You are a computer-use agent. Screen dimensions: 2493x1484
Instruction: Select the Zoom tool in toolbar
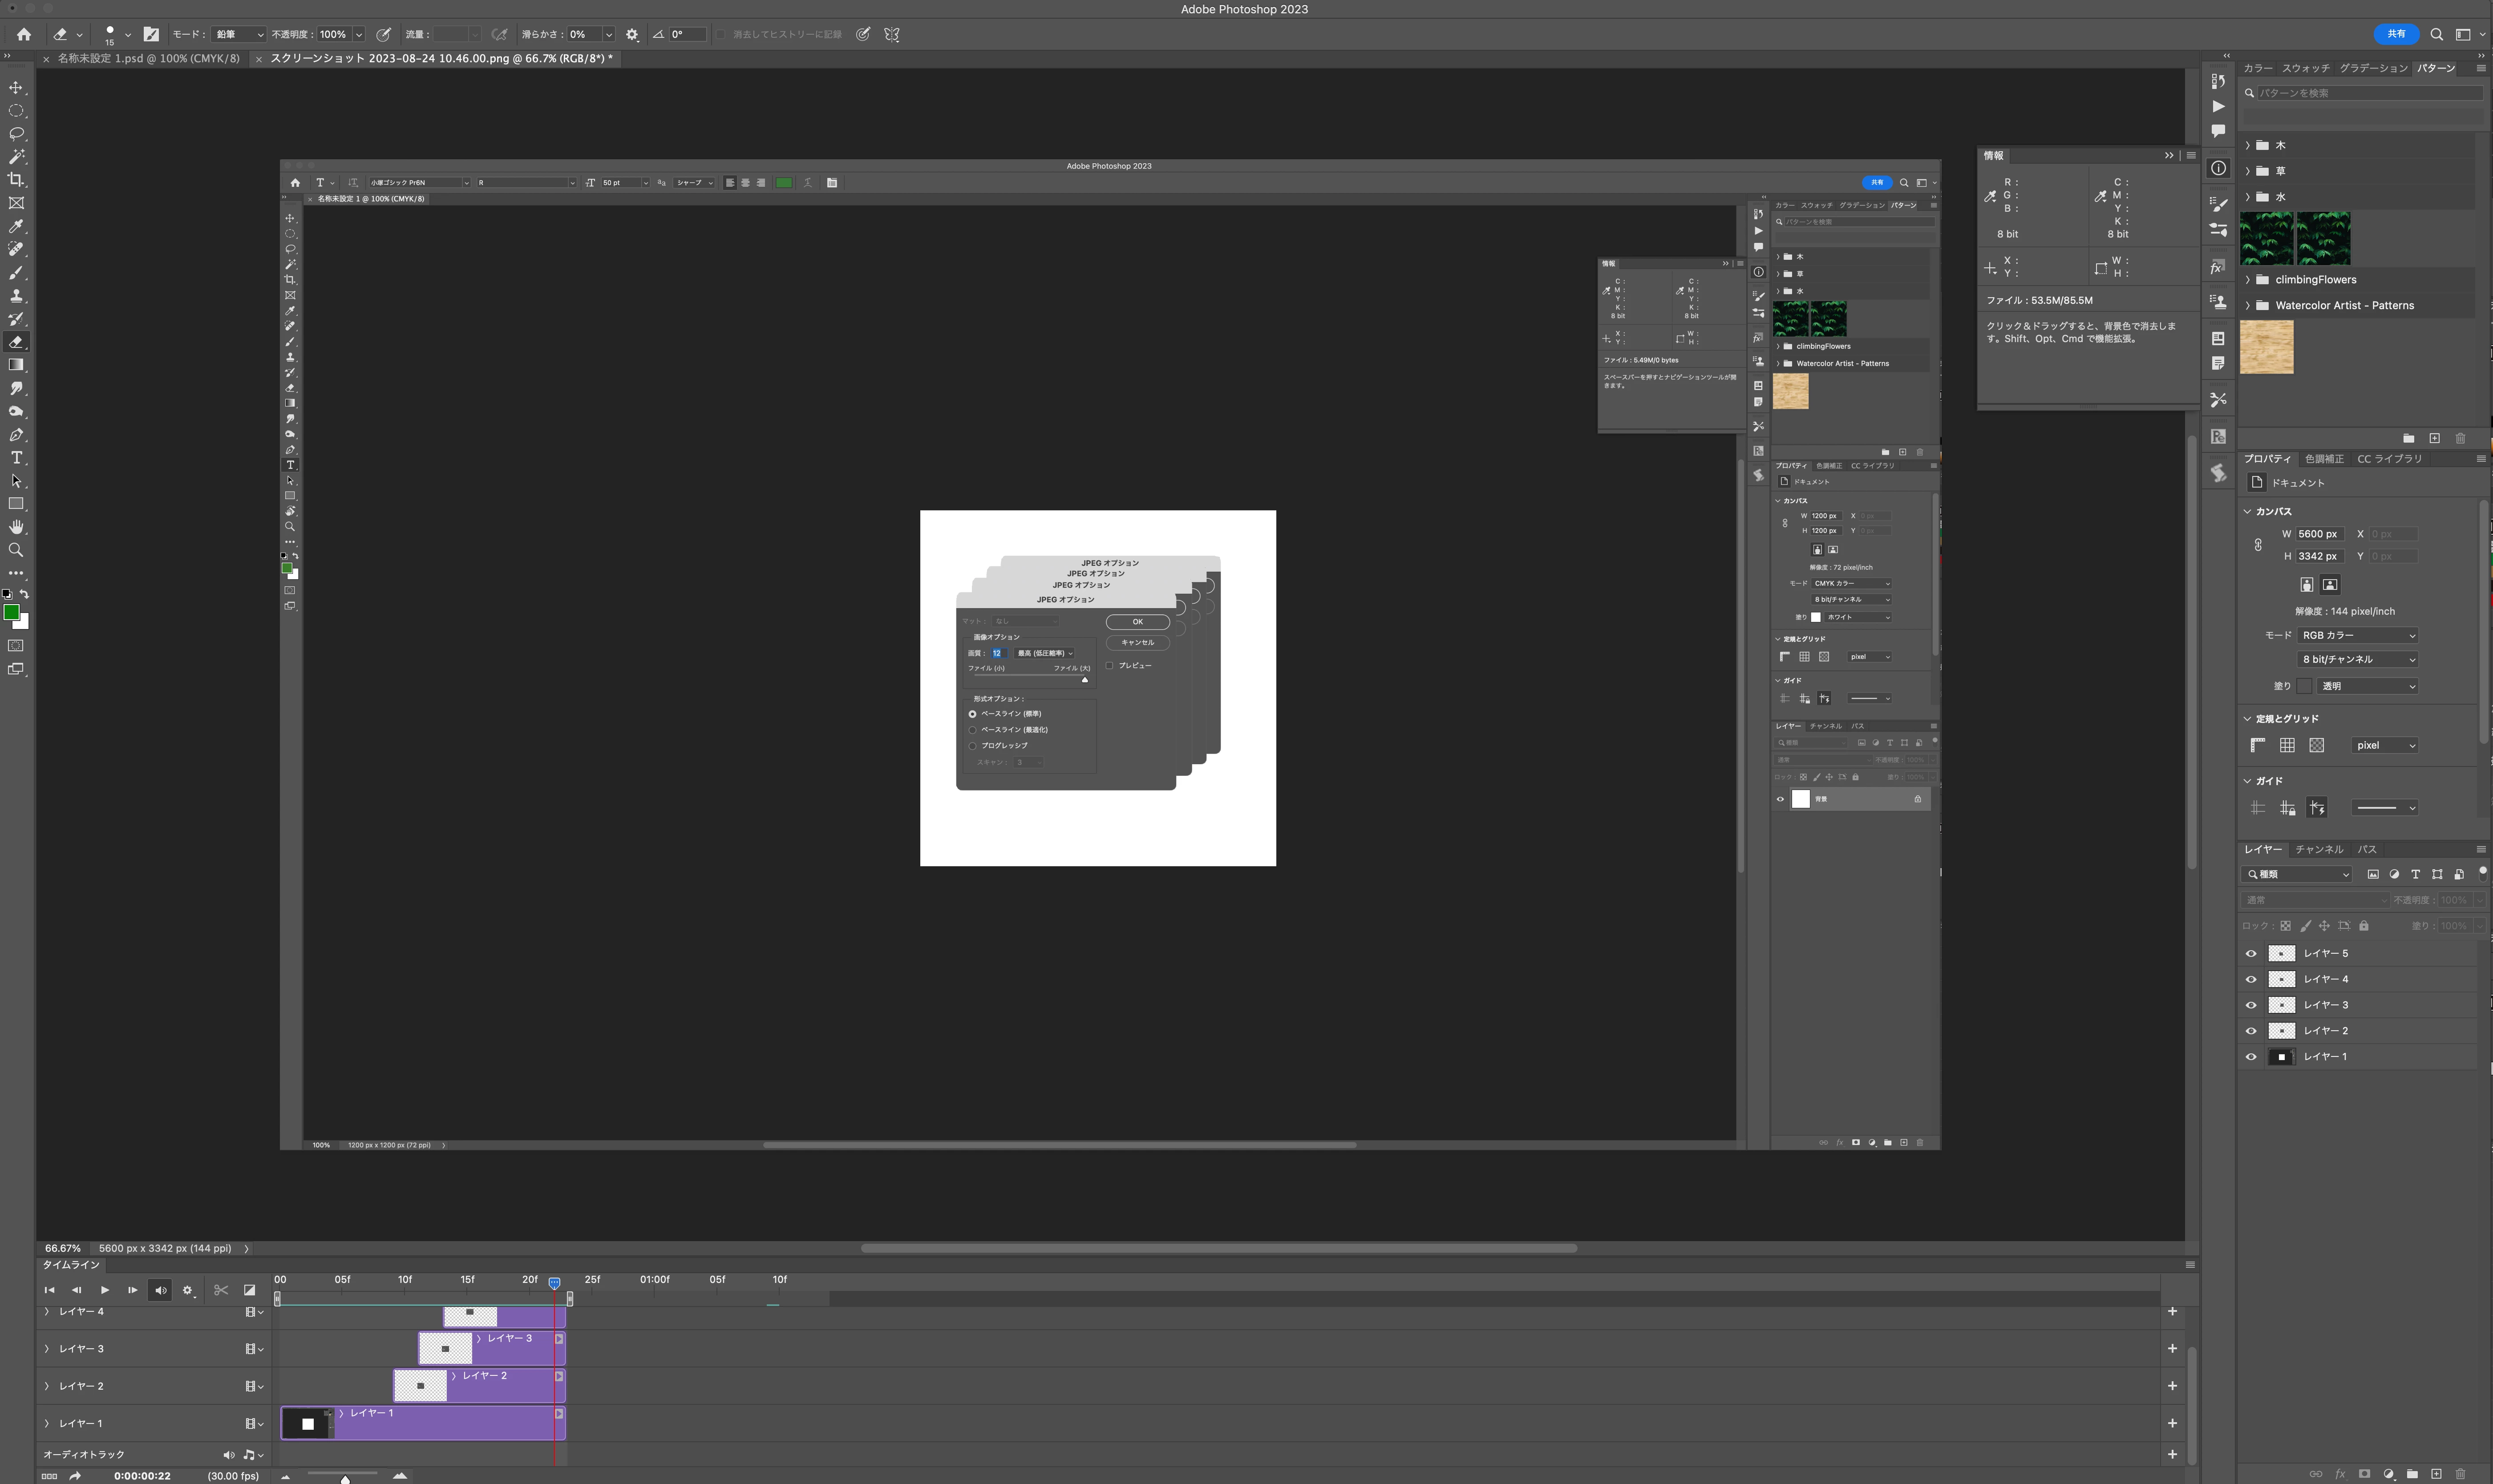16,550
